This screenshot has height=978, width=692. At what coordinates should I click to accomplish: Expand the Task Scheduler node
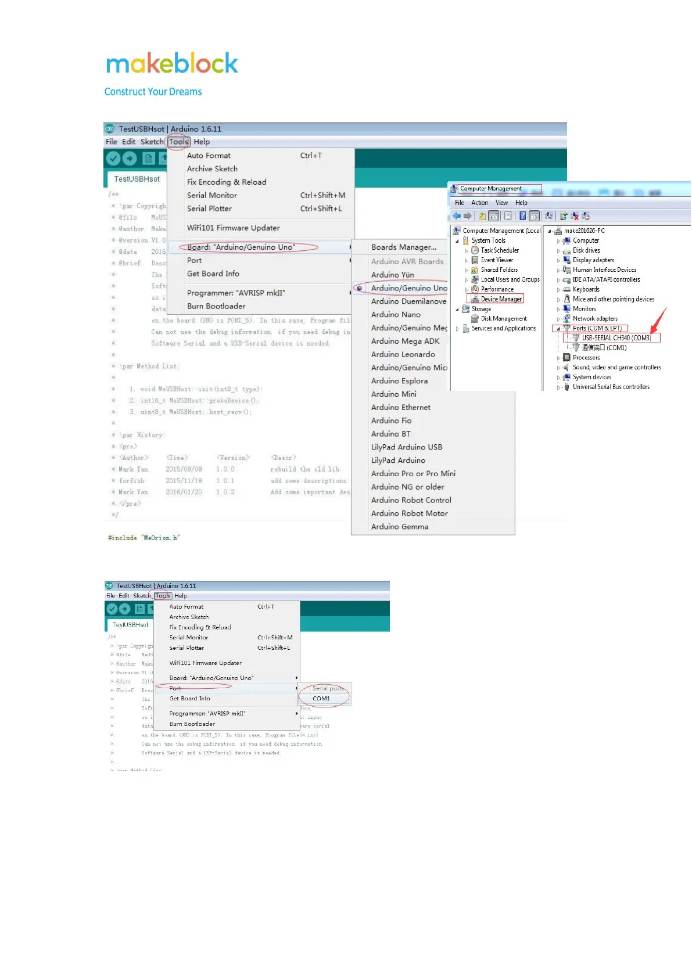(x=467, y=251)
